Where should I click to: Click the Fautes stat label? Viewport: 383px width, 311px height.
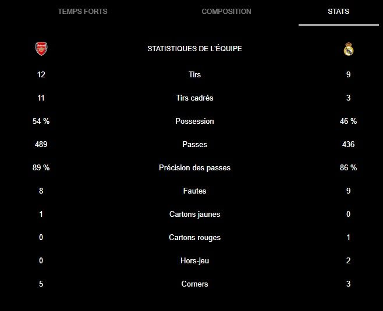(x=194, y=191)
